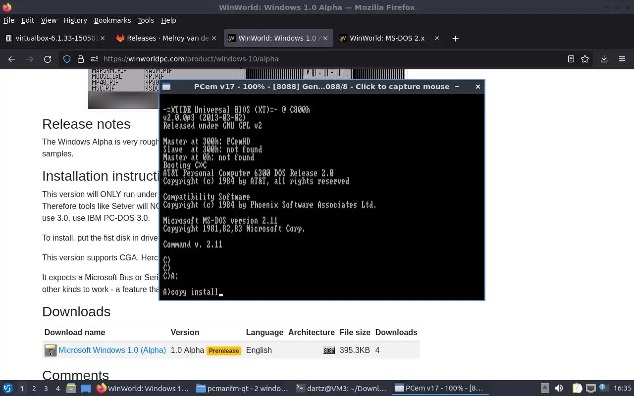
Task: Switch to WinWorld MS-DOS 2.x tab
Action: (x=390, y=38)
